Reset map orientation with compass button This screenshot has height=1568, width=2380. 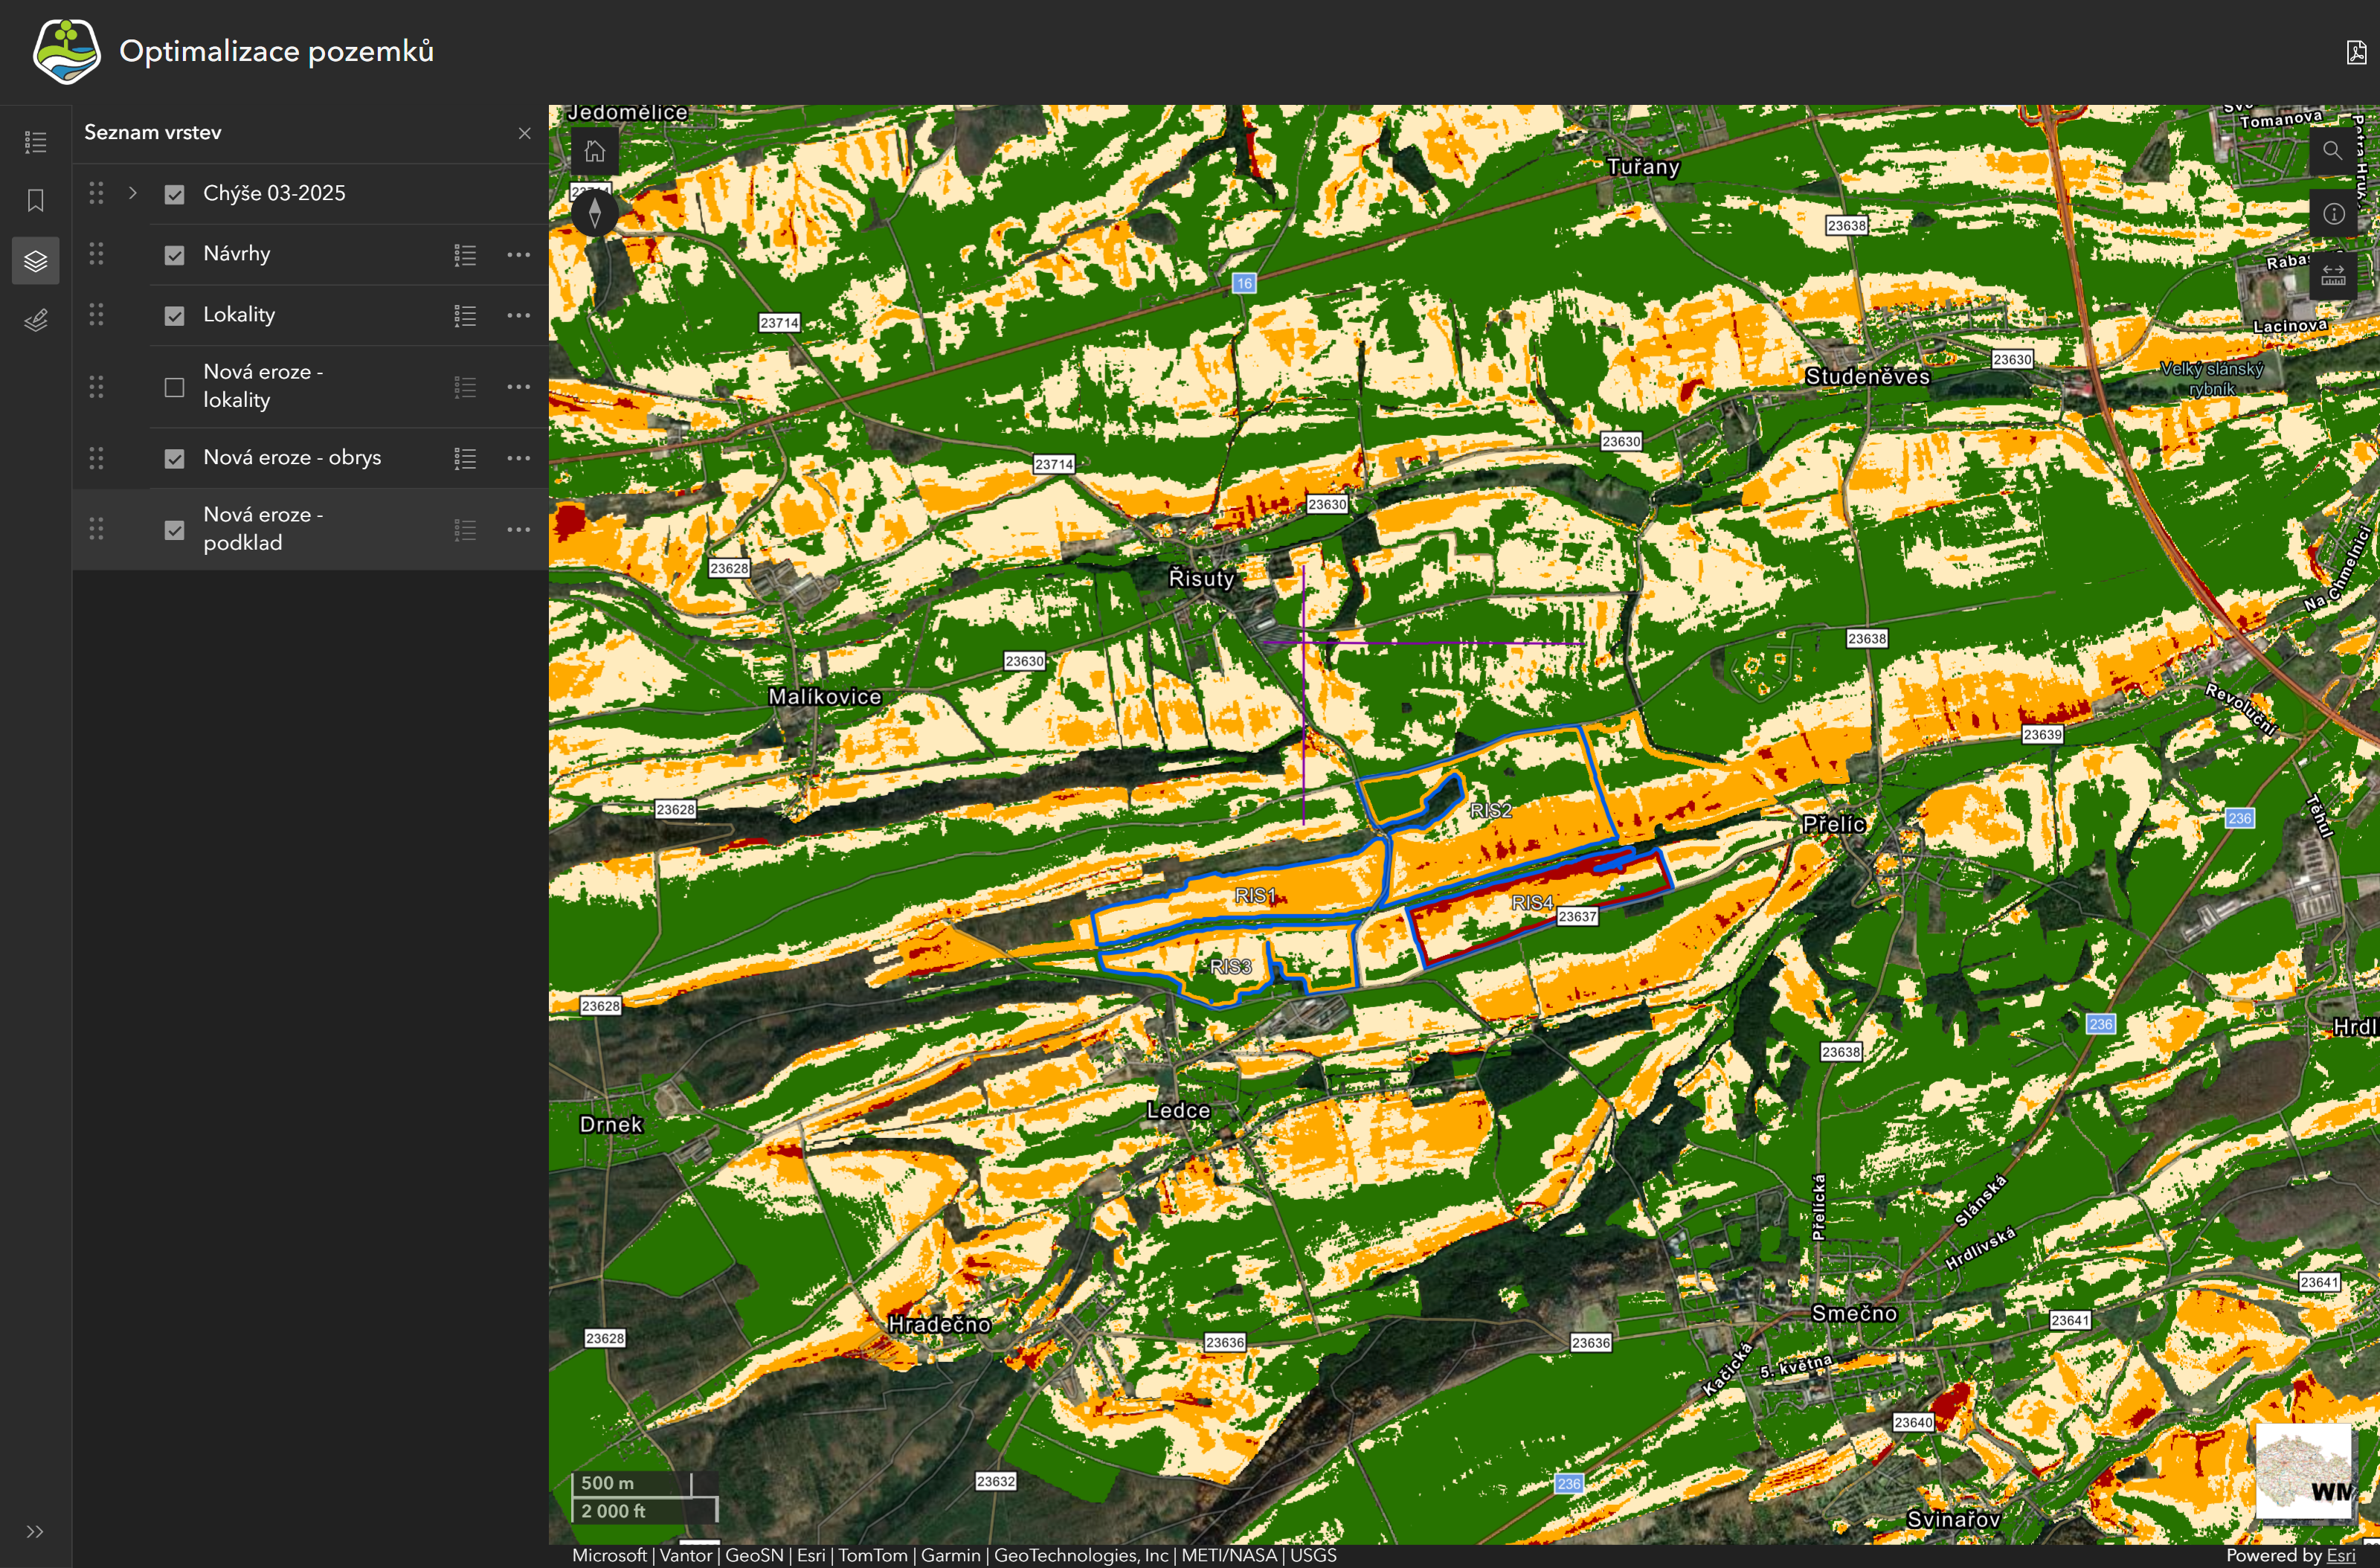coord(595,212)
